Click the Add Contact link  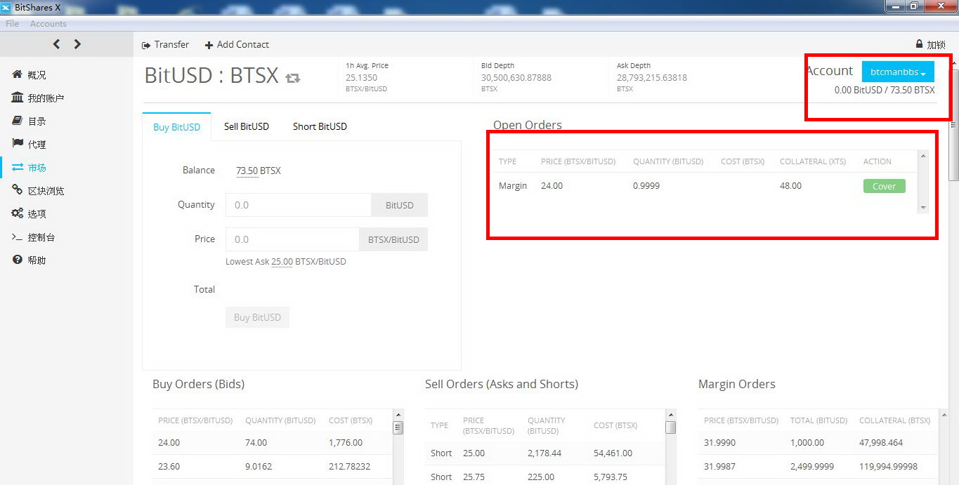243,44
